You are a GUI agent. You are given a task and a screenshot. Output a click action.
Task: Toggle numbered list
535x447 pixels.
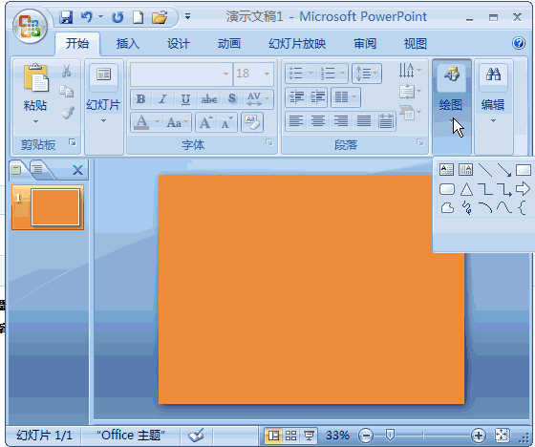point(328,74)
